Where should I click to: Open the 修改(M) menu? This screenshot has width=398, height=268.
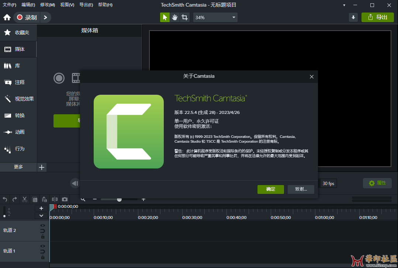pyautogui.click(x=48, y=5)
